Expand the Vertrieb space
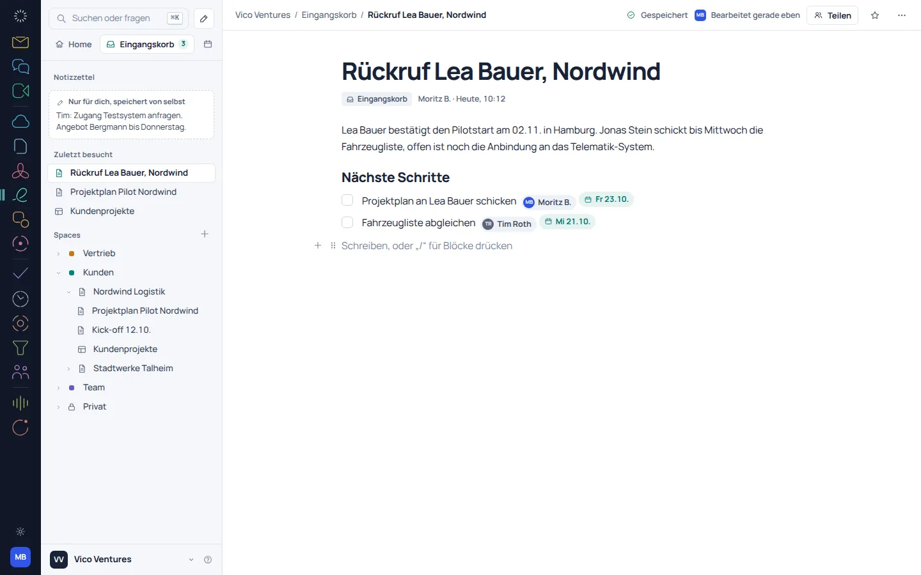The height and width of the screenshot is (575, 921). pyautogui.click(x=58, y=254)
